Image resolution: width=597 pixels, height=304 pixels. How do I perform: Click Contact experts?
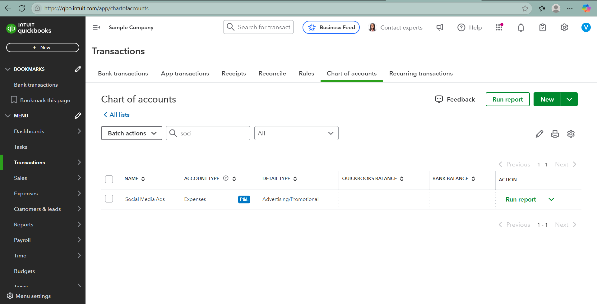[x=396, y=27]
